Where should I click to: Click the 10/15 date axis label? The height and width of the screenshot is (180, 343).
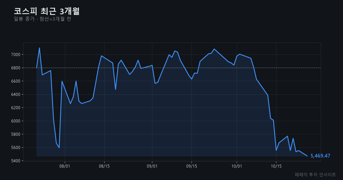pos(276,166)
